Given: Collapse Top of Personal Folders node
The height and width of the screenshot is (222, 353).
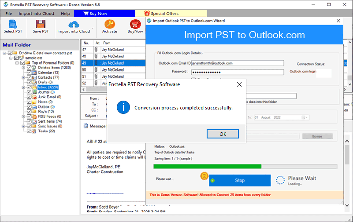Looking at the screenshot, I should [x=17, y=63].
